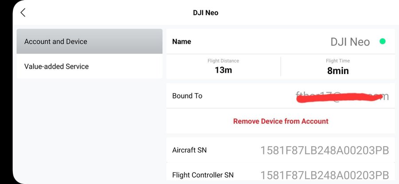Click the 13m flight distance value
Viewport: 399px width, 184px height.
pyautogui.click(x=223, y=70)
